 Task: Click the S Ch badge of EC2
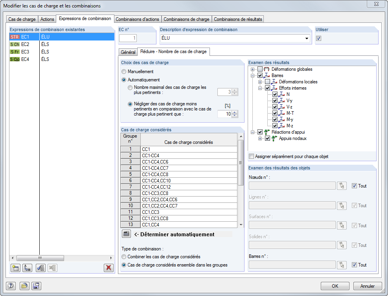click(15, 44)
